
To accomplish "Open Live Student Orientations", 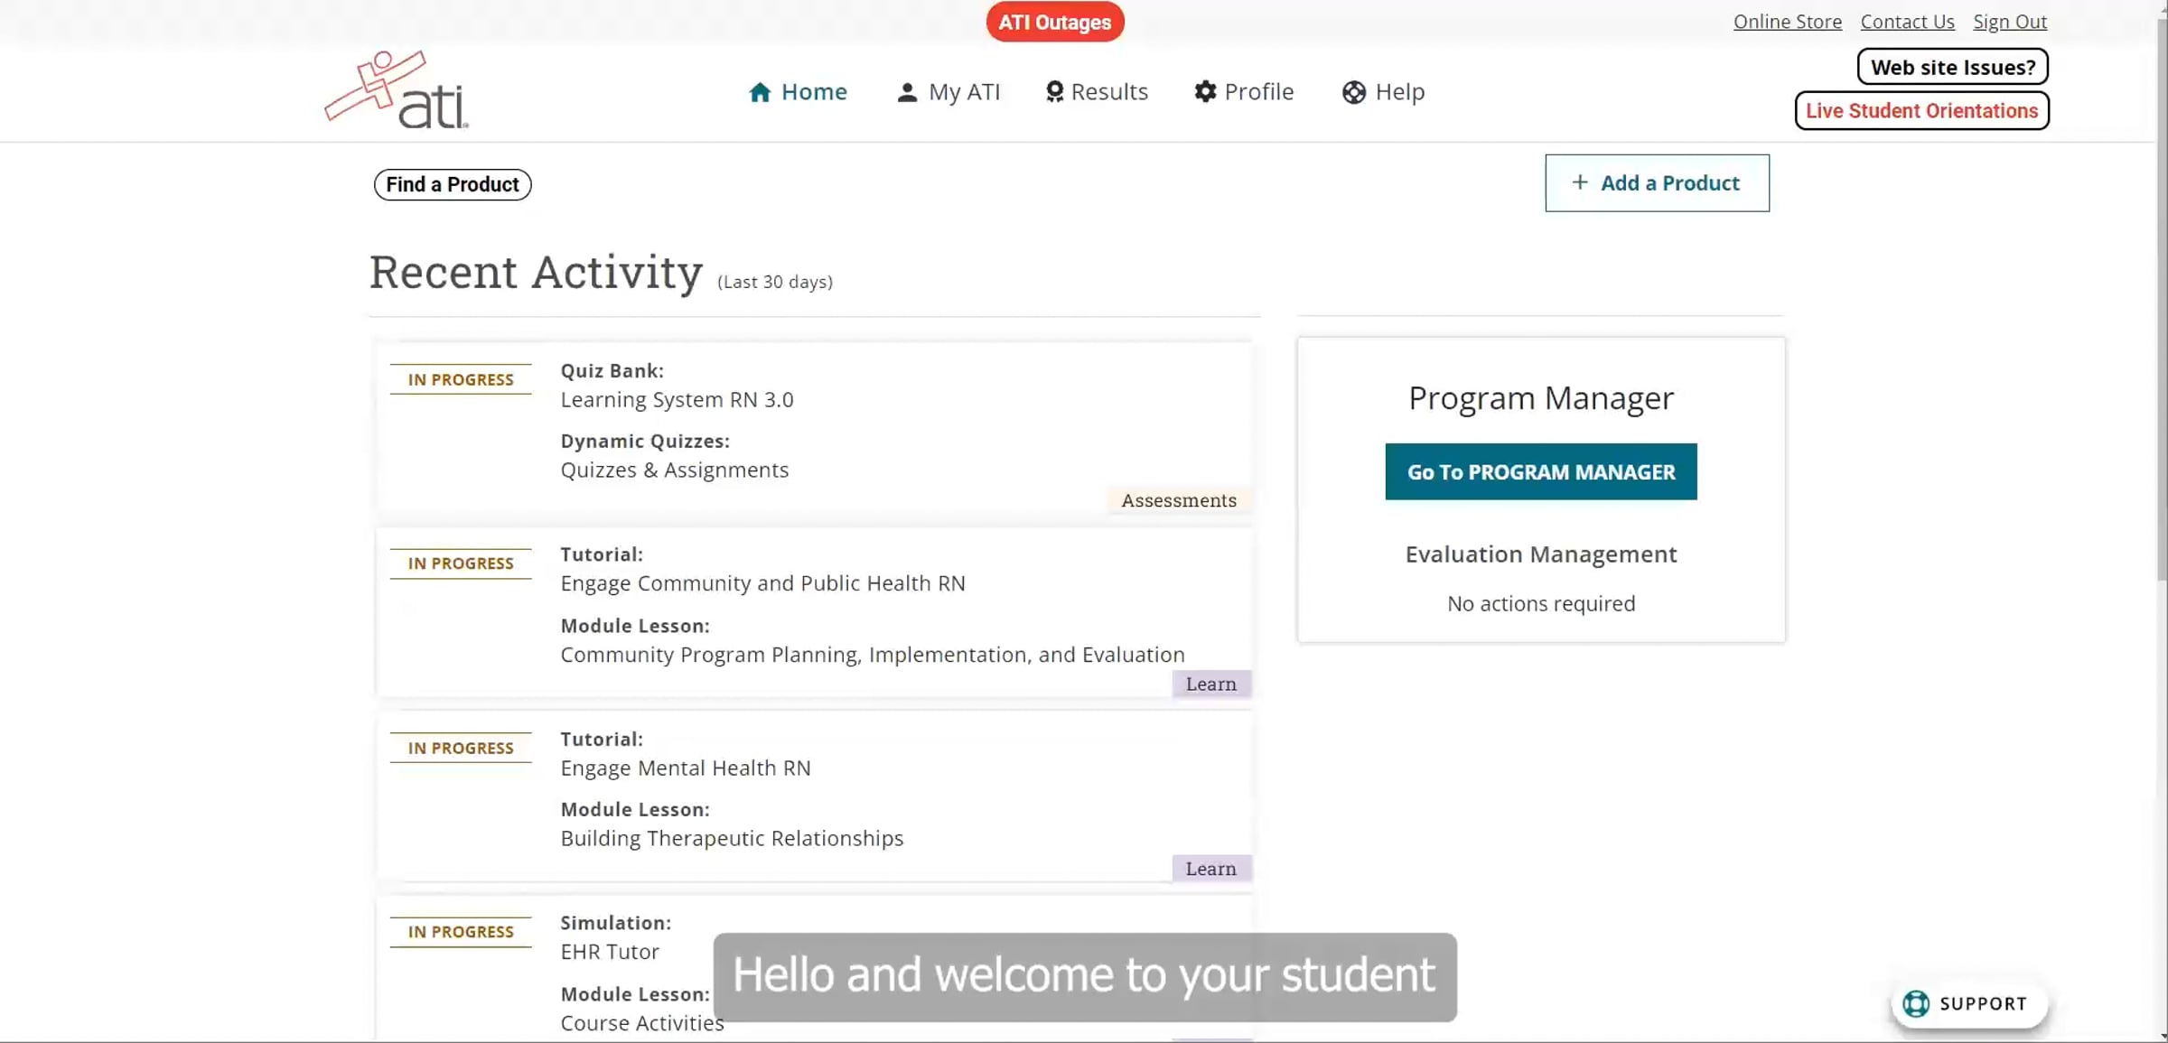I will coord(1921,110).
